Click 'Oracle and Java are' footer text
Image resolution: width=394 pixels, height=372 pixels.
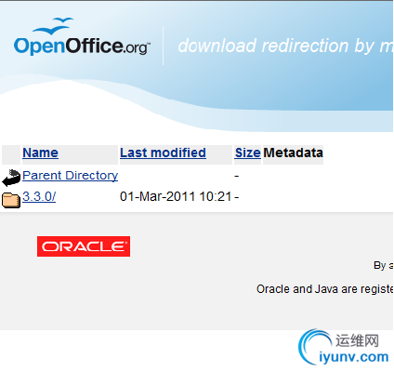pyautogui.click(x=307, y=289)
